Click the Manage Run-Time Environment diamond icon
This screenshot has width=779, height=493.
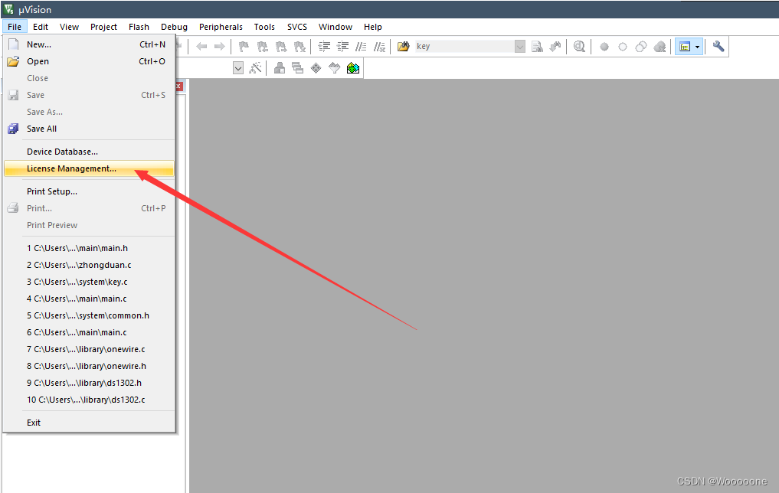pyautogui.click(x=316, y=68)
